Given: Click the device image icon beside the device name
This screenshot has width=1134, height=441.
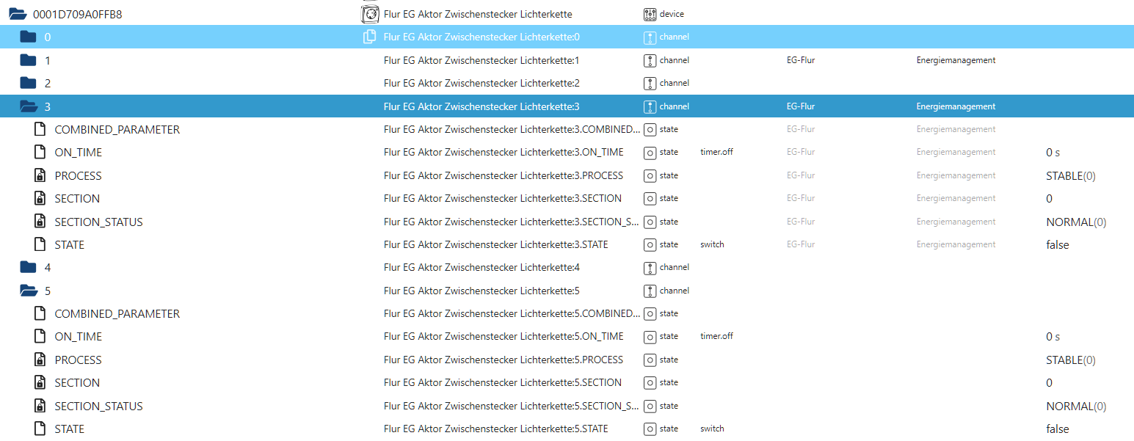Looking at the screenshot, I should tap(371, 14).
